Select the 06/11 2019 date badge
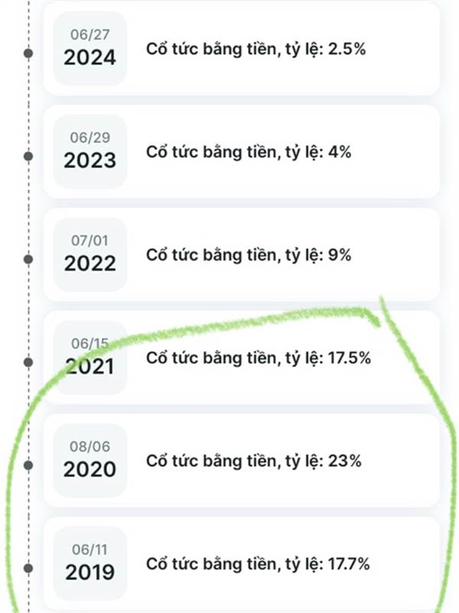The width and height of the screenshot is (459, 613). tap(90, 563)
